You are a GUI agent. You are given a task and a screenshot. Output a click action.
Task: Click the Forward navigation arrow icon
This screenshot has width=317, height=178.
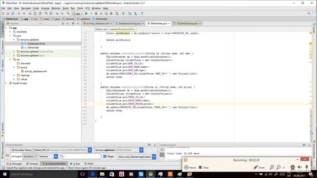click(62, 13)
